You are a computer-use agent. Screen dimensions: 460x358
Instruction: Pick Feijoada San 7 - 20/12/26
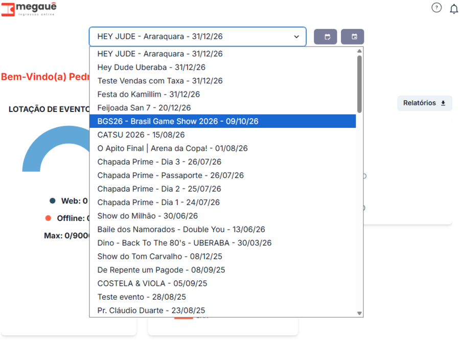(x=223, y=108)
